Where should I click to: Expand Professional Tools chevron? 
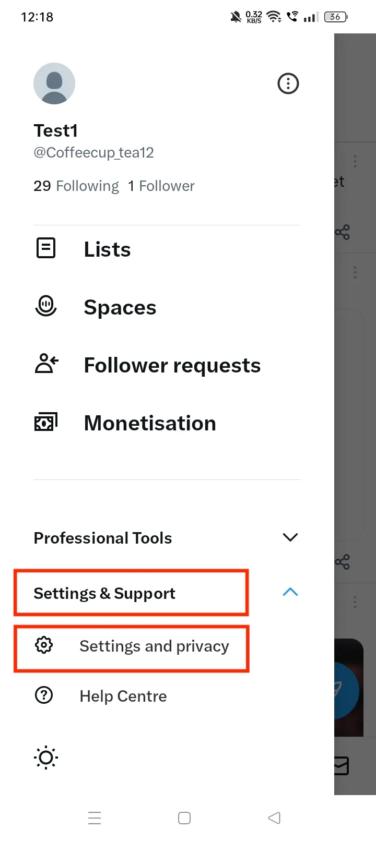click(290, 537)
